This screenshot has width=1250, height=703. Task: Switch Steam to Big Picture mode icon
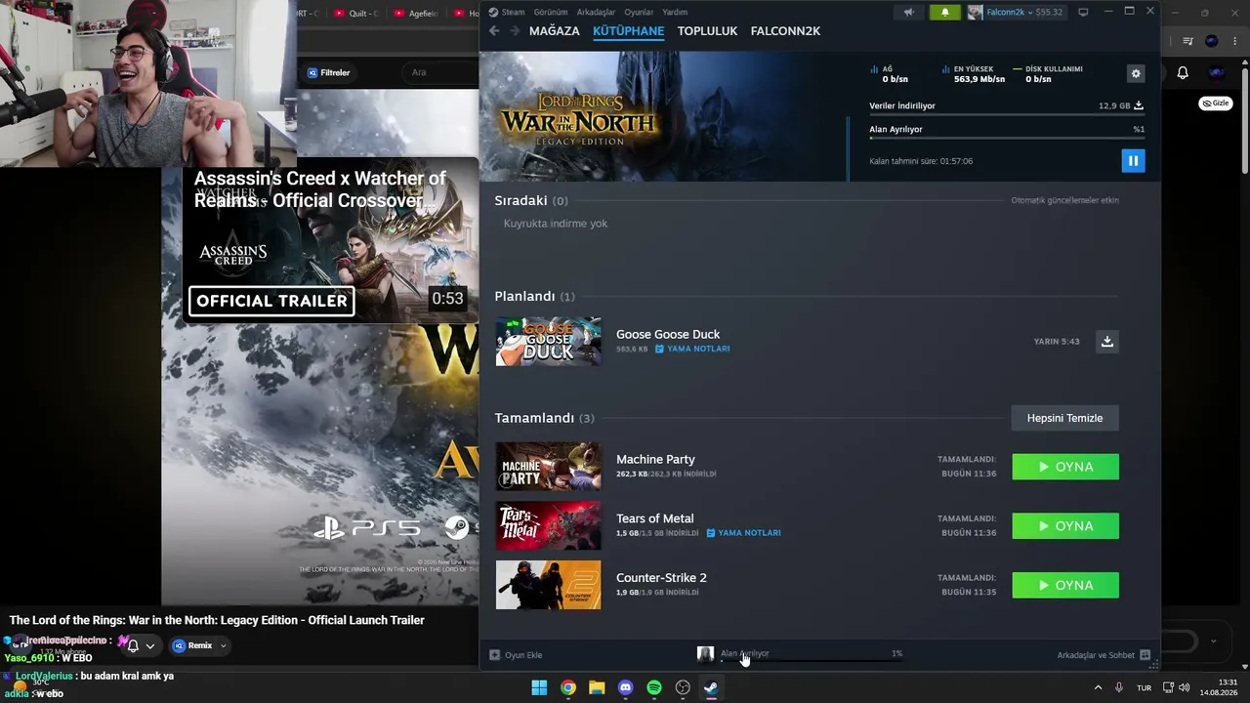1083,13
